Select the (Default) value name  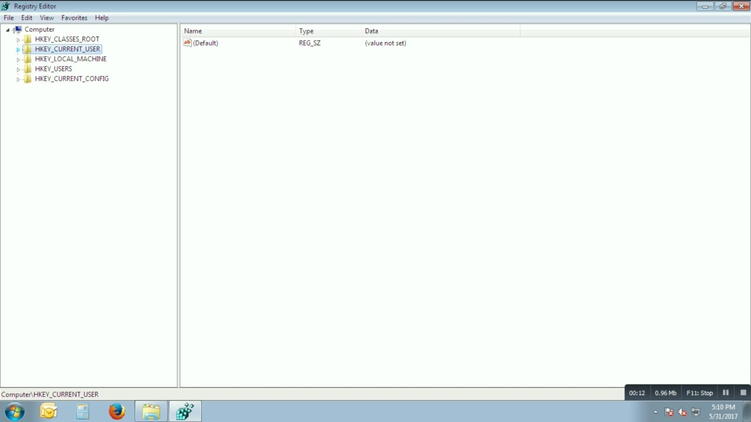(x=205, y=43)
